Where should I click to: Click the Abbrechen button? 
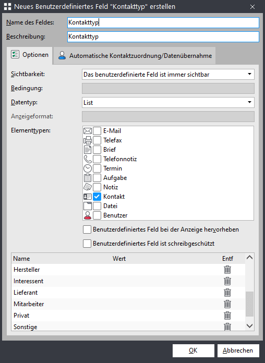pos(238,350)
